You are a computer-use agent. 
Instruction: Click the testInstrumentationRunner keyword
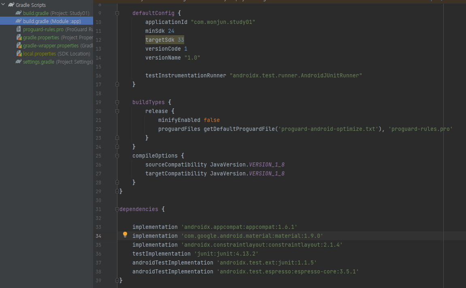coord(186,75)
